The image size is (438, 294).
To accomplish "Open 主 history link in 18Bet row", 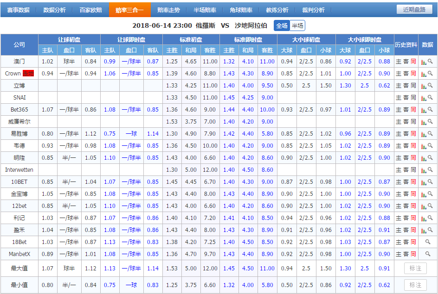I will (x=399, y=242).
